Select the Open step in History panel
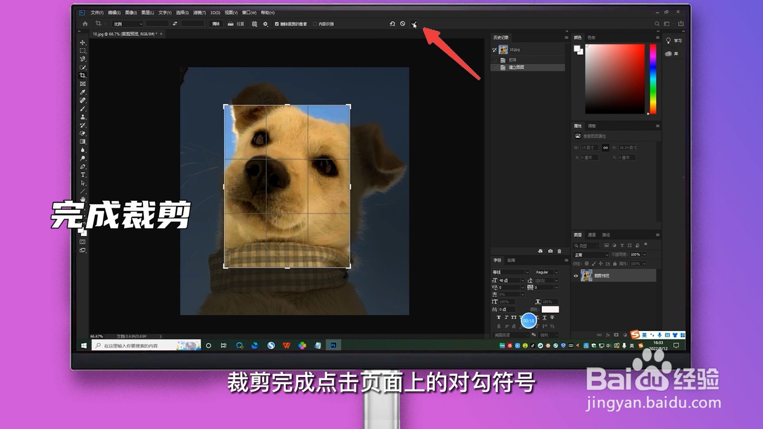This screenshot has width=763, height=429. 528,60
